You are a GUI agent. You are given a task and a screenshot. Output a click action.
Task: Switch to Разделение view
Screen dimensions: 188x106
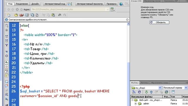click(x=22, y=4)
